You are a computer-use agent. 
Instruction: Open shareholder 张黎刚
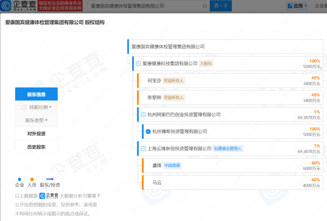click(x=155, y=97)
